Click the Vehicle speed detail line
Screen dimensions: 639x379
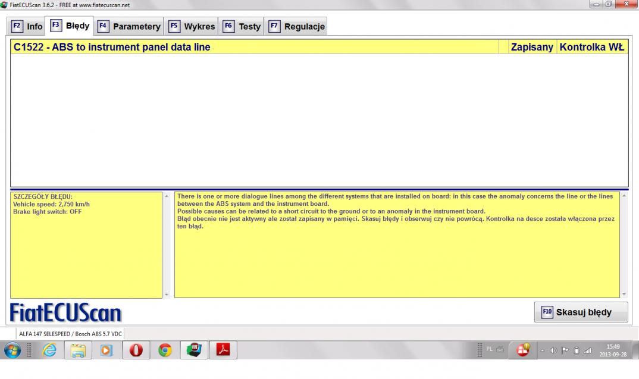[x=51, y=204]
